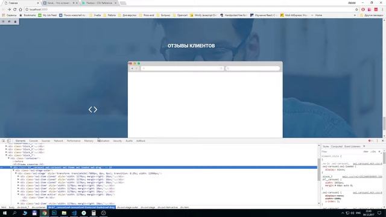Open the Network tab
This screenshot has width=386, height=217.
tap(59, 141)
